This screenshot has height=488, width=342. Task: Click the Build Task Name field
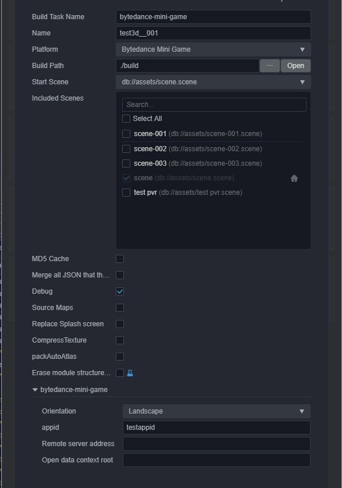(x=213, y=17)
